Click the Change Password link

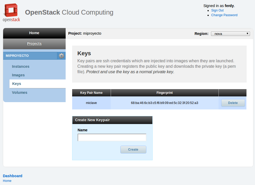224,15
